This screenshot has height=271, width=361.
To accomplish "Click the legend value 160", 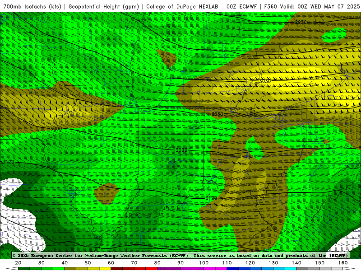I will click(x=343, y=263).
